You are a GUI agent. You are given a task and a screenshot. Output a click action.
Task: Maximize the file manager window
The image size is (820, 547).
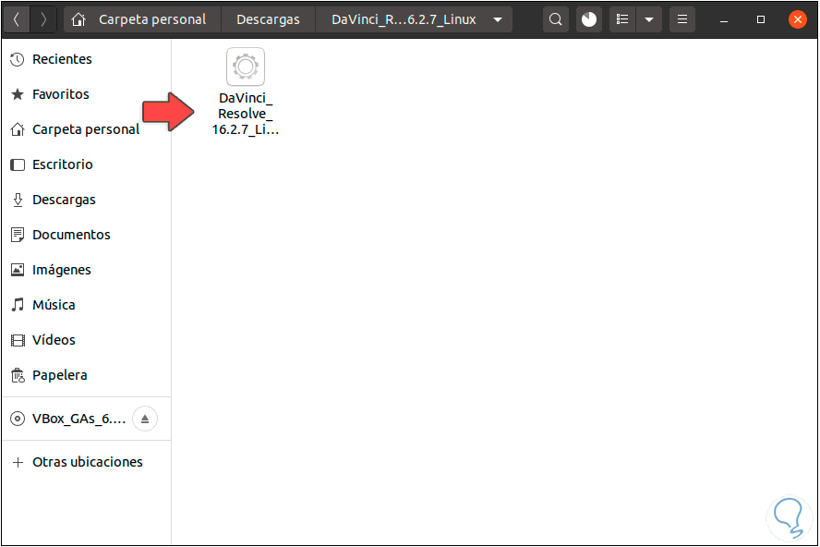[761, 20]
